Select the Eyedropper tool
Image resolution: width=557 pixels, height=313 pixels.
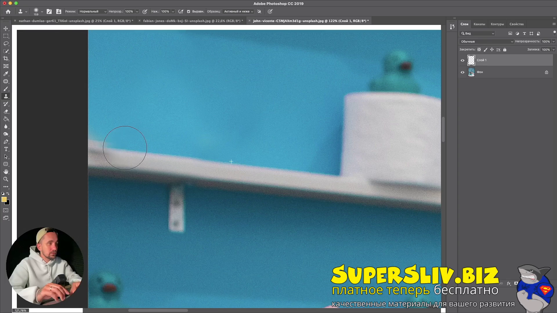point(6,74)
